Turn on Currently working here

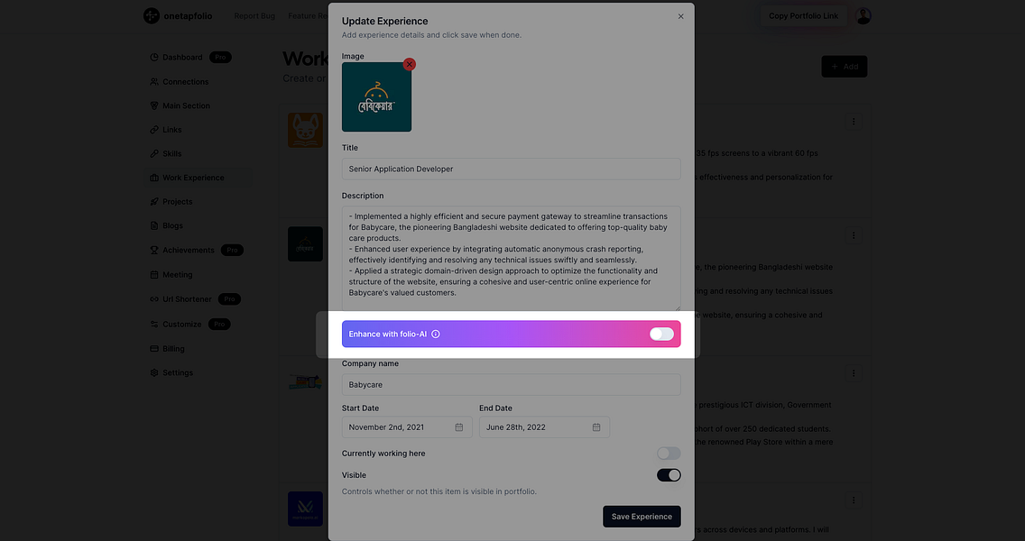pos(668,452)
